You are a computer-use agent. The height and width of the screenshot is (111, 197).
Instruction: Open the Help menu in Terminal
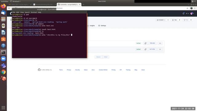[39, 12]
